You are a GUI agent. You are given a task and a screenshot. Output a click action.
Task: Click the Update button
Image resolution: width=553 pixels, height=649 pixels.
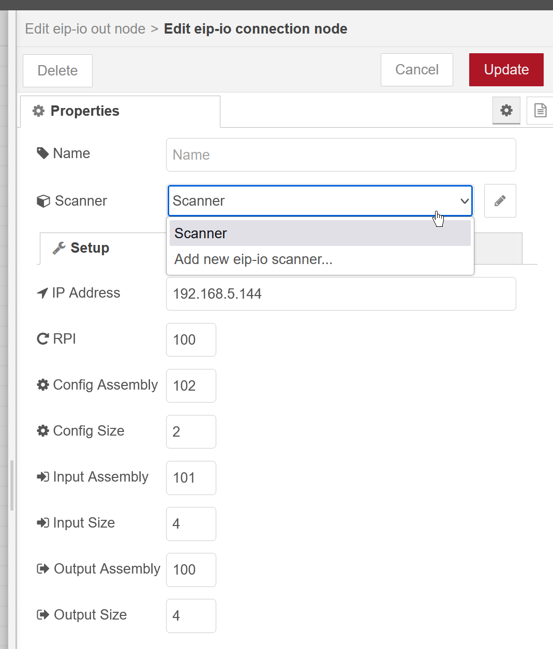(x=506, y=70)
